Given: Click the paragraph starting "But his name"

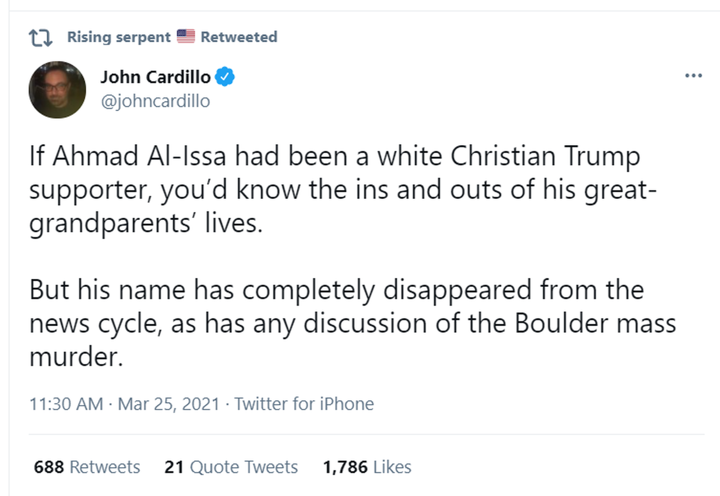Looking at the screenshot, I should click(351, 323).
